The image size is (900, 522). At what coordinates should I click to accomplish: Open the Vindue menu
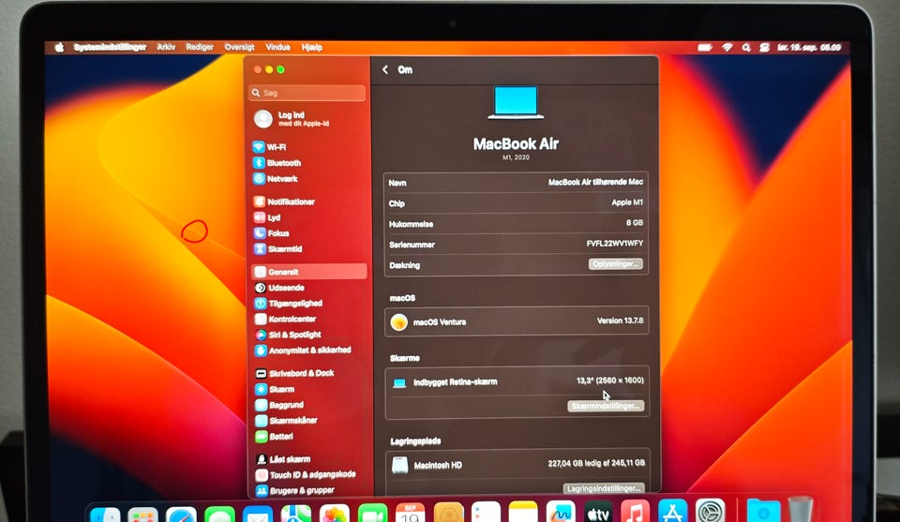click(277, 47)
